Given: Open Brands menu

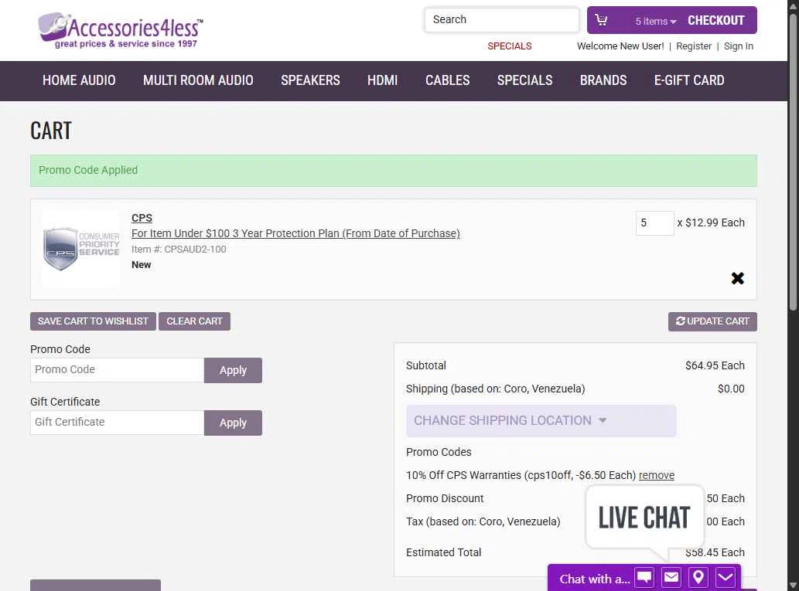Looking at the screenshot, I should [x=603, y=80].
